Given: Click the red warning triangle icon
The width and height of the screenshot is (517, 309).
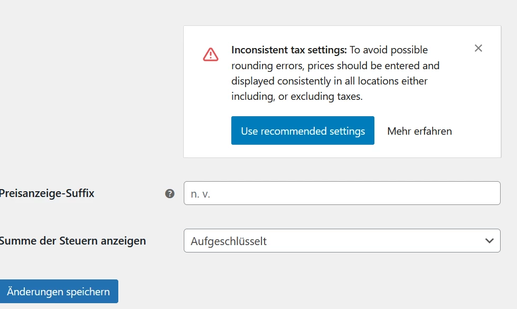Looking at the screenshot, I should pyautogui.click(x=210, y=55).
